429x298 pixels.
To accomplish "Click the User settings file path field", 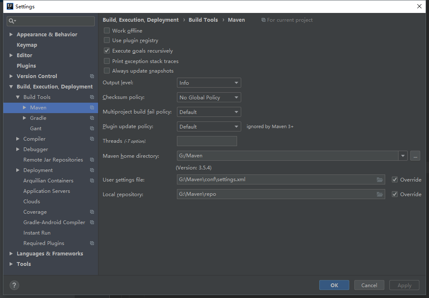I will click(x=281, y=179).
